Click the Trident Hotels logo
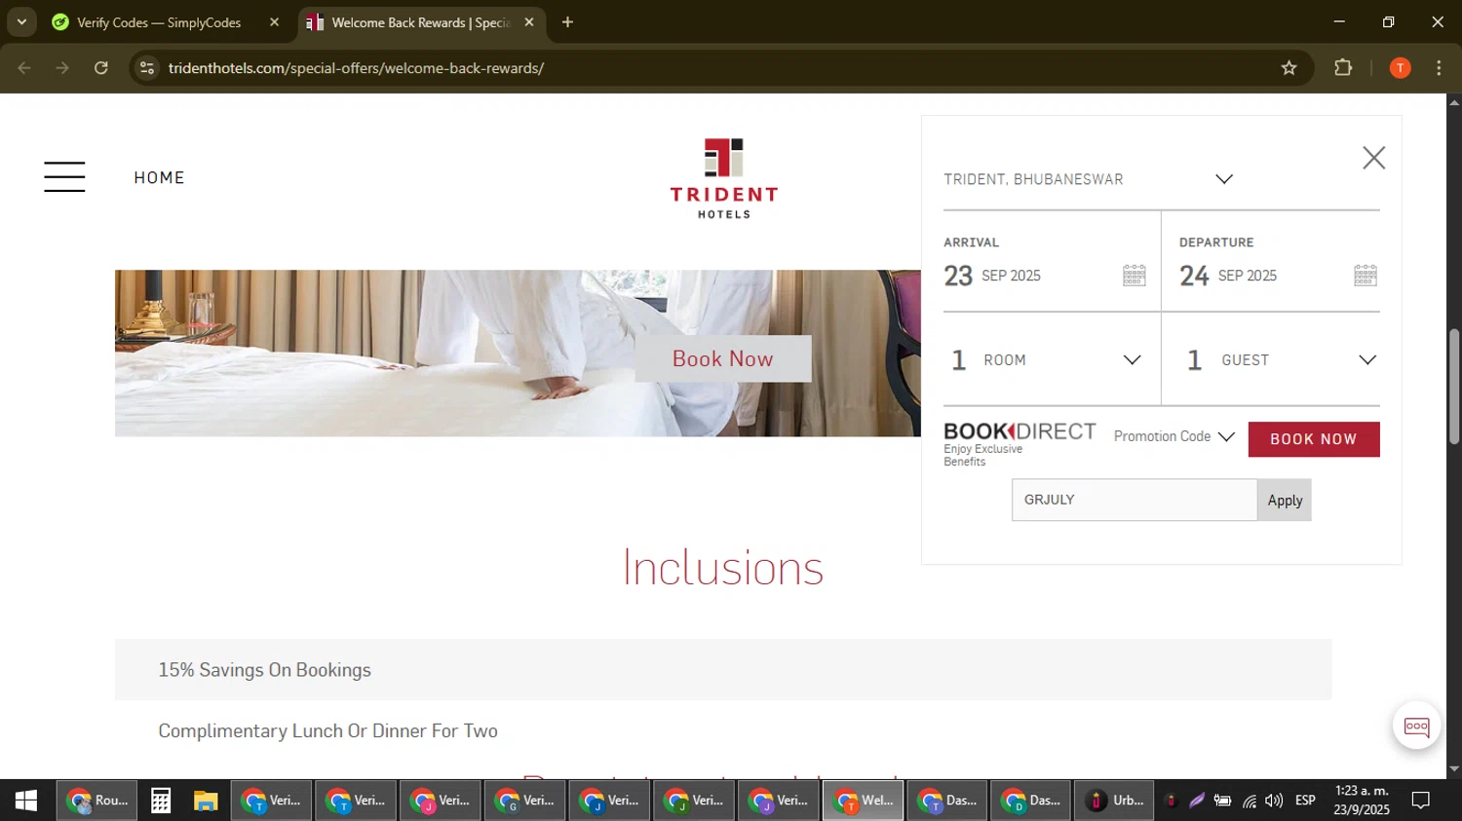Image resolution: width=1462 pixels, height=821 pixels. [723, 178]
